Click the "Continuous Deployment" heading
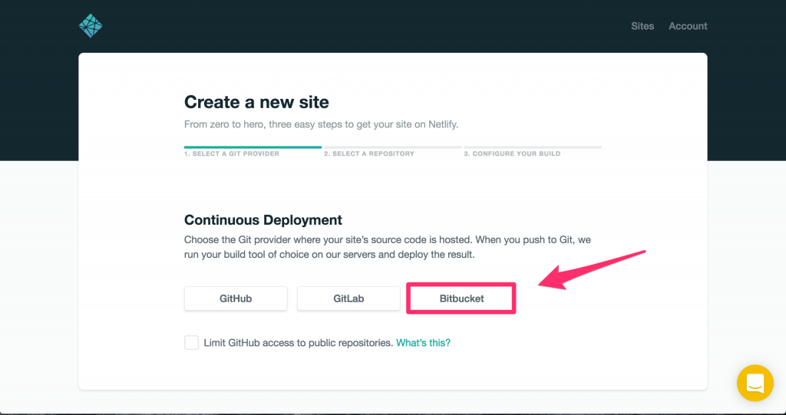This screenshot has height=415, width=786. [x=263, y=219]
